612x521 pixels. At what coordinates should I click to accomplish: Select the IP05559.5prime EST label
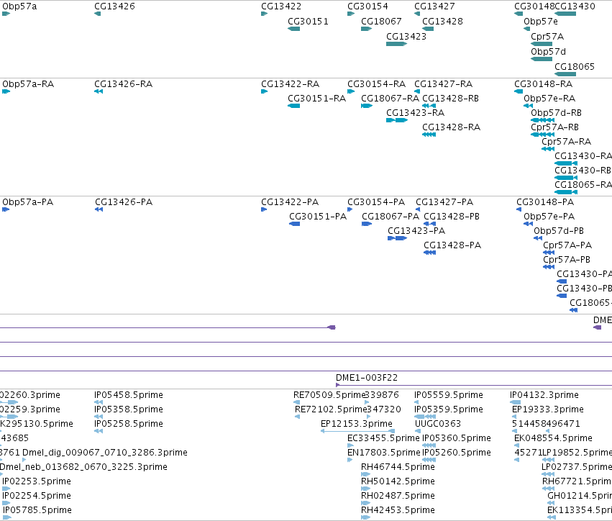[x=449, y=395]
